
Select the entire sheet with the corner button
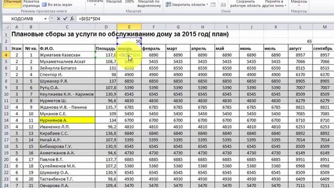click(x=6, y=27)
